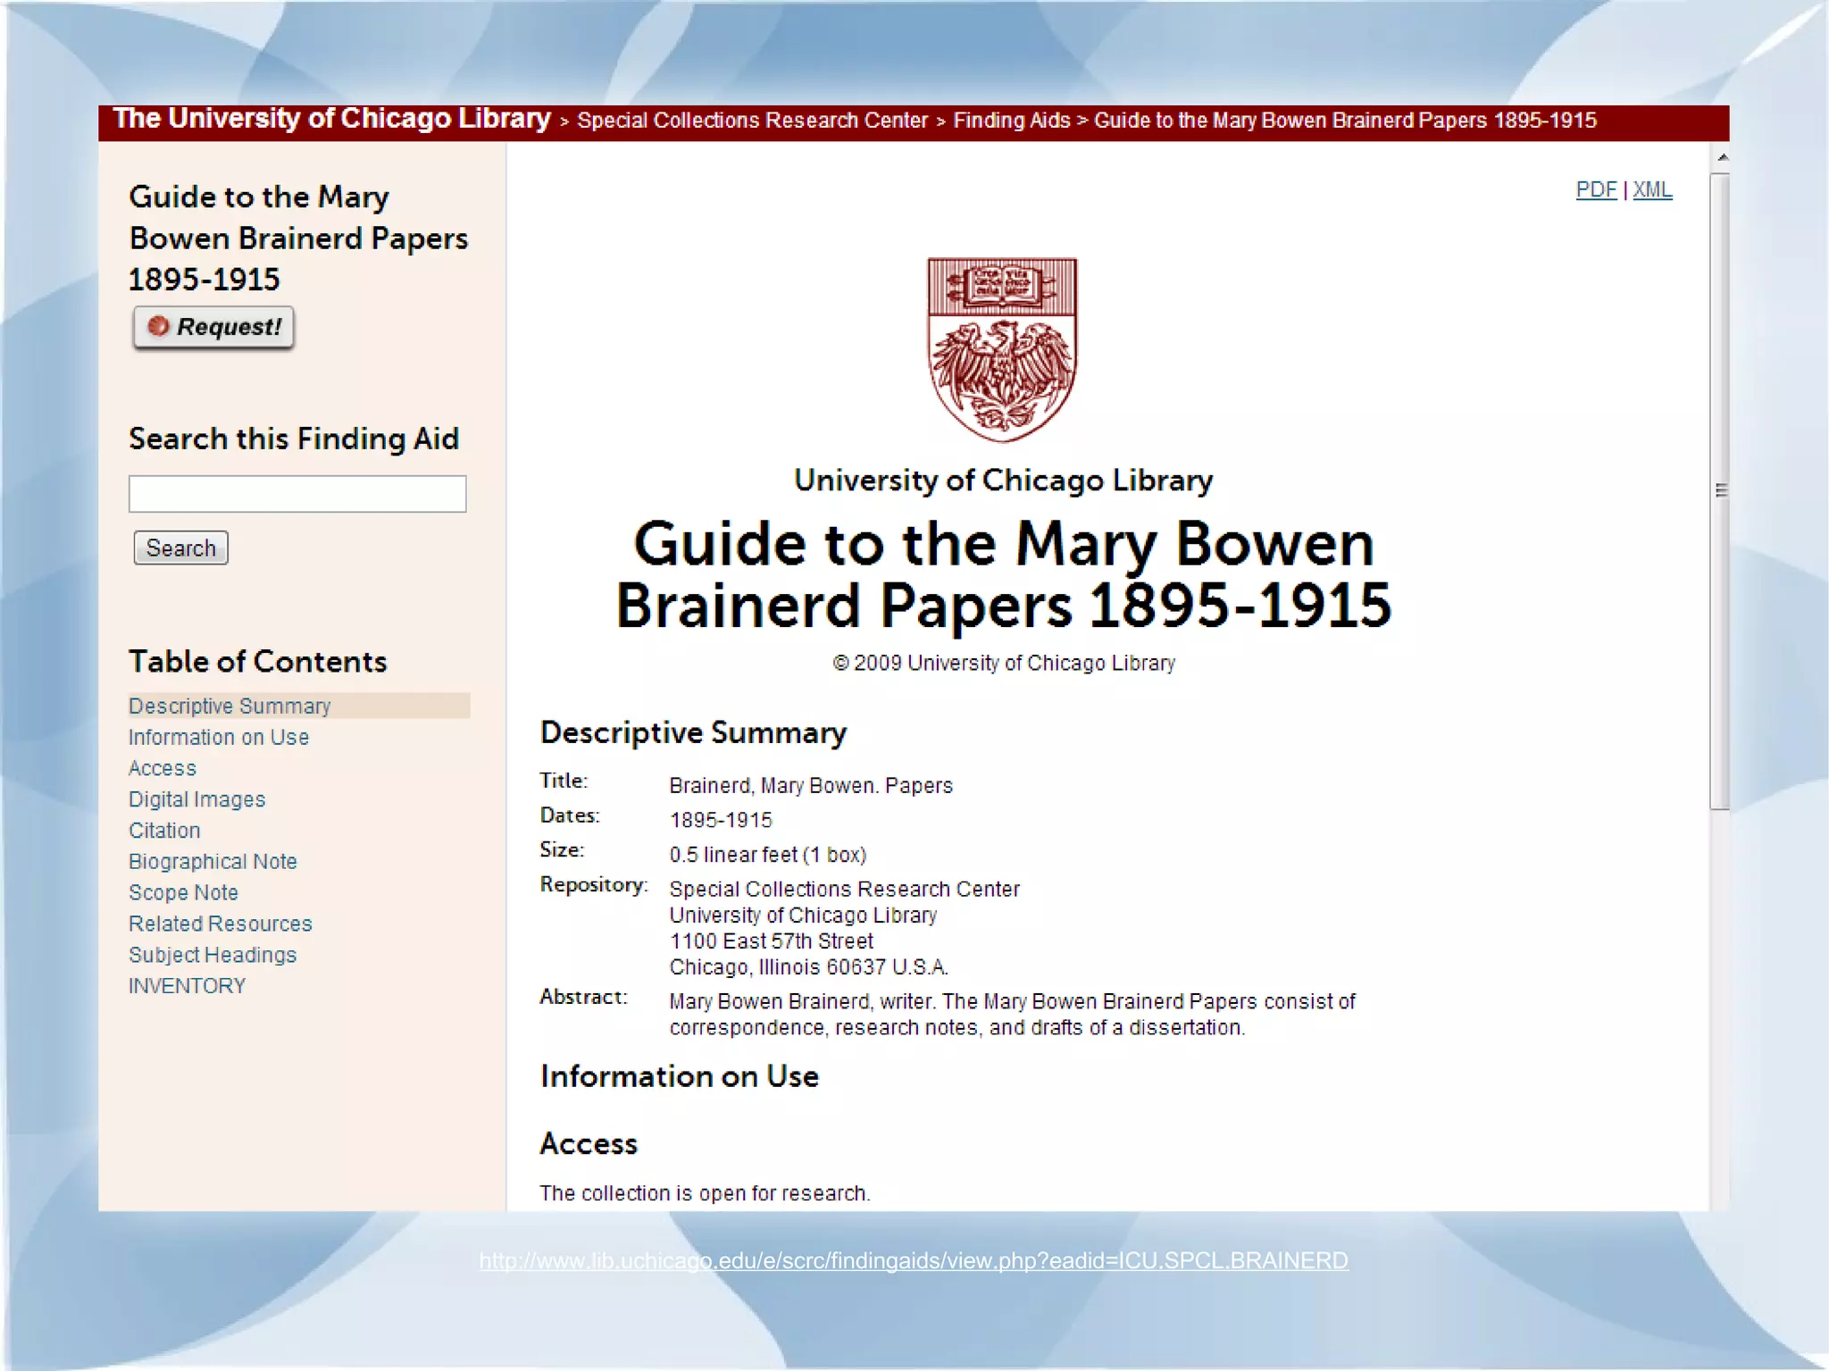This screenshot has height=1371, width=1829.
Task: Open Digital Images contents entry
Action: (197, 799)
